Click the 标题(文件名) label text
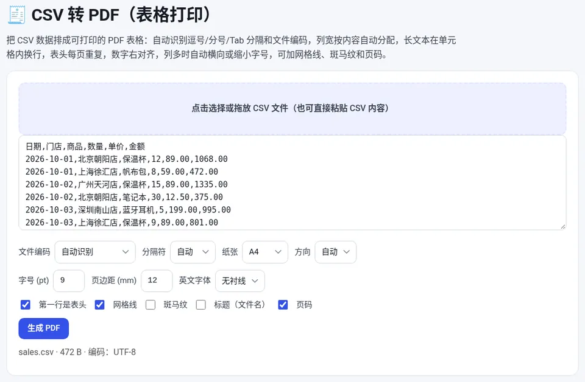Screen dimensions: 585x382 pyautogui.click(x=241, y=305)
